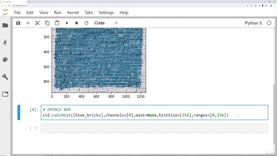Click the '# OPENCV BGR' comment text
Image resolution: width=277 pixels, height=156 pixels.
[x=57, y=110]
